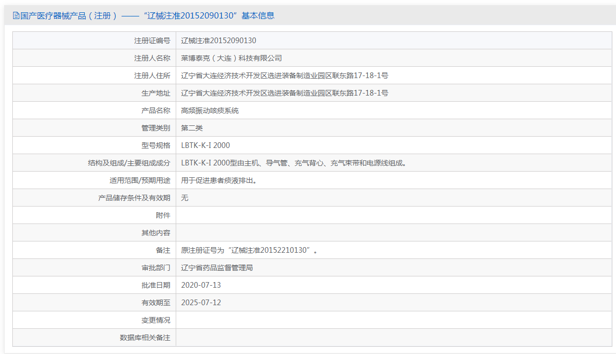Click the 审批部门 label
Screen dimensions: 616x354
(156, 268)
